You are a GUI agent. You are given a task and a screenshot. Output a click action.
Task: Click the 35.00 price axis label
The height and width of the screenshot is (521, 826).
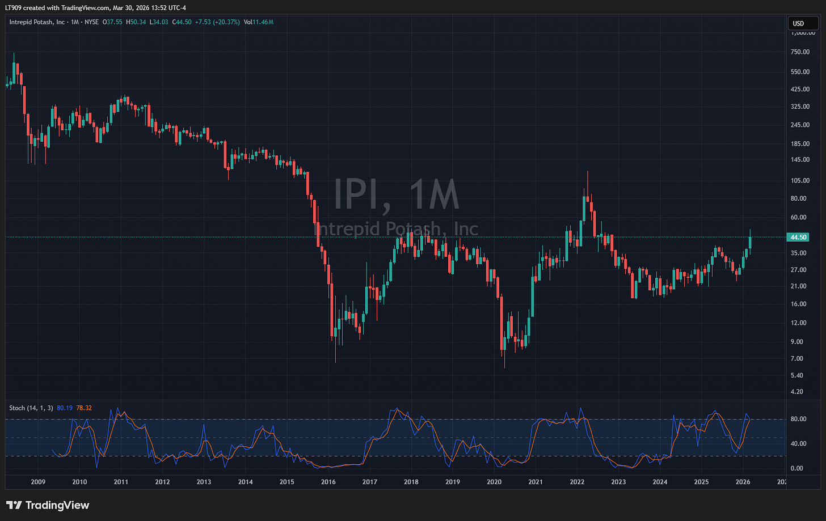click(x=798, y=253)
